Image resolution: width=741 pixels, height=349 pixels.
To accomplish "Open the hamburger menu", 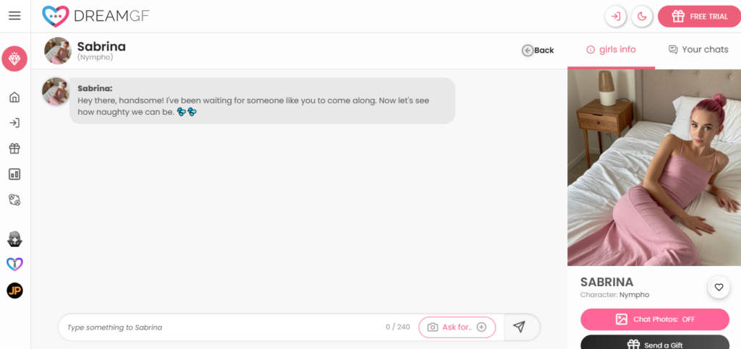I will [x=14, y=16].
